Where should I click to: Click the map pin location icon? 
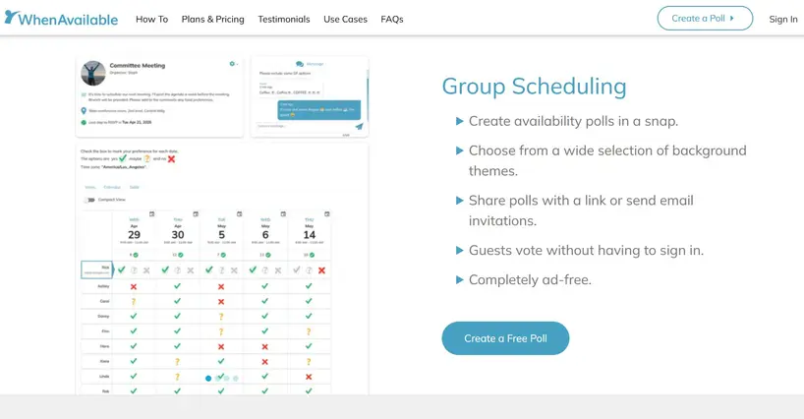point(84,111)
